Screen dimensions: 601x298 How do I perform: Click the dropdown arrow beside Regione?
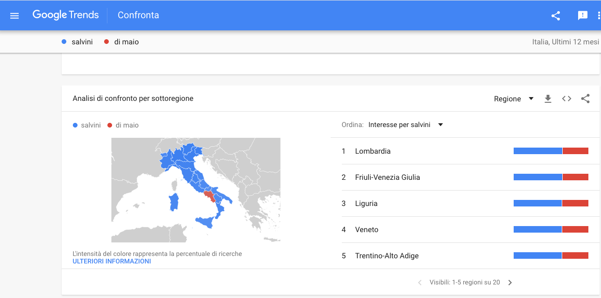pyautogui.click(x=531, y=99)
